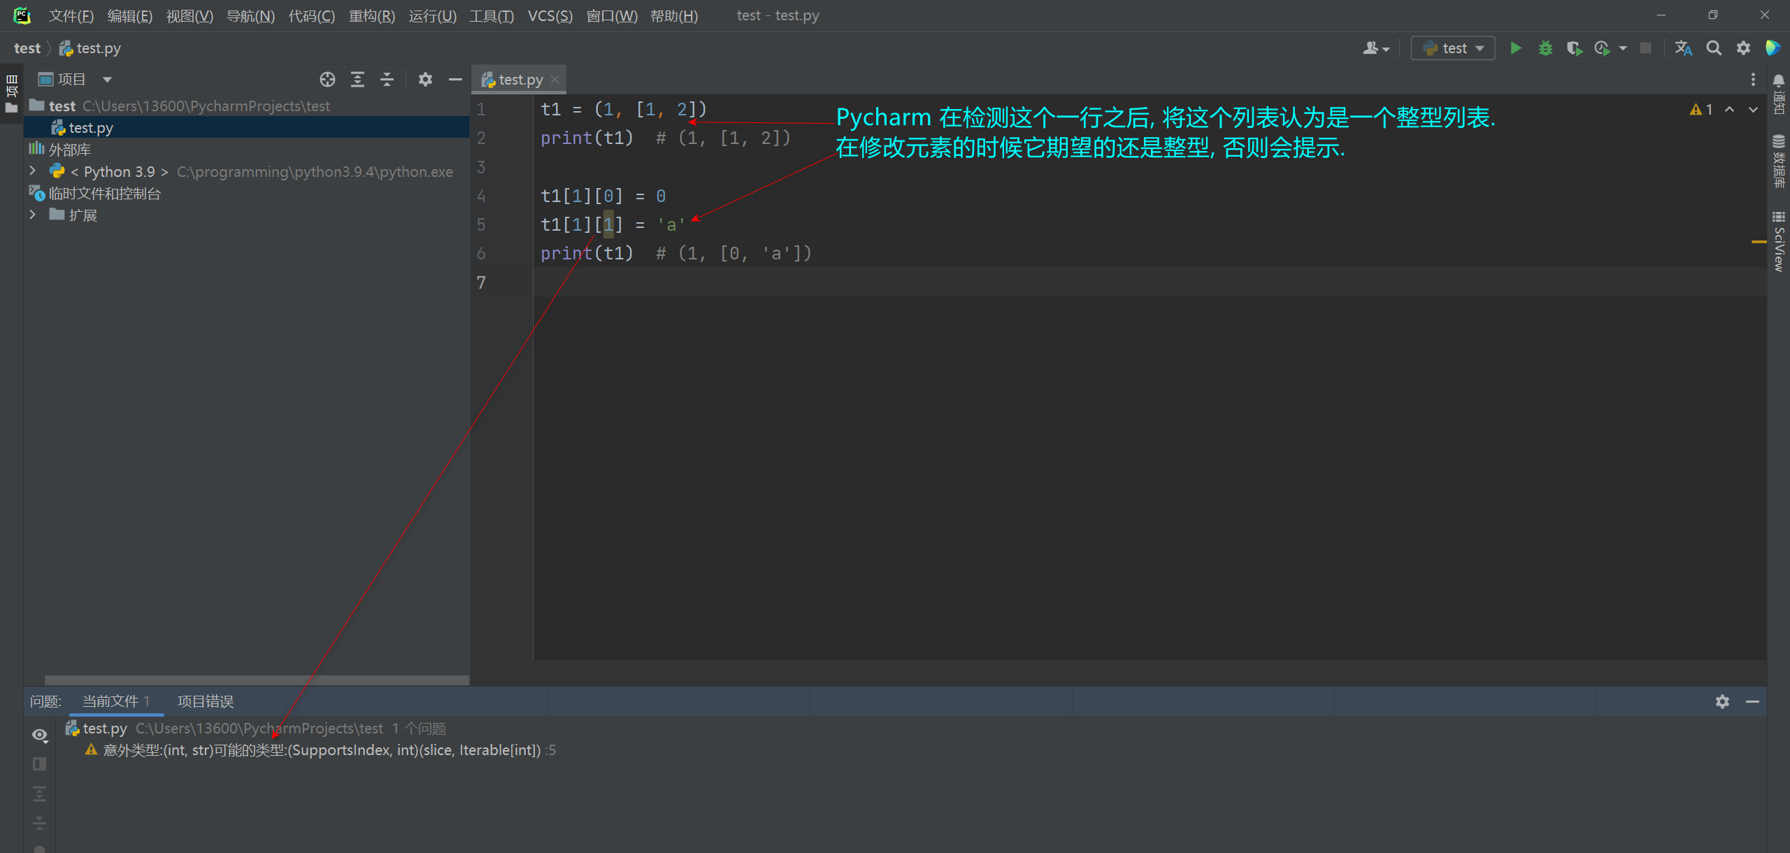1790x853 pixels.
Task: Select opened file locate target icon
Action: click(327, 80)
